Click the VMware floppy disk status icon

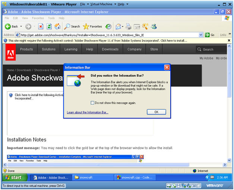coord(178,186)
